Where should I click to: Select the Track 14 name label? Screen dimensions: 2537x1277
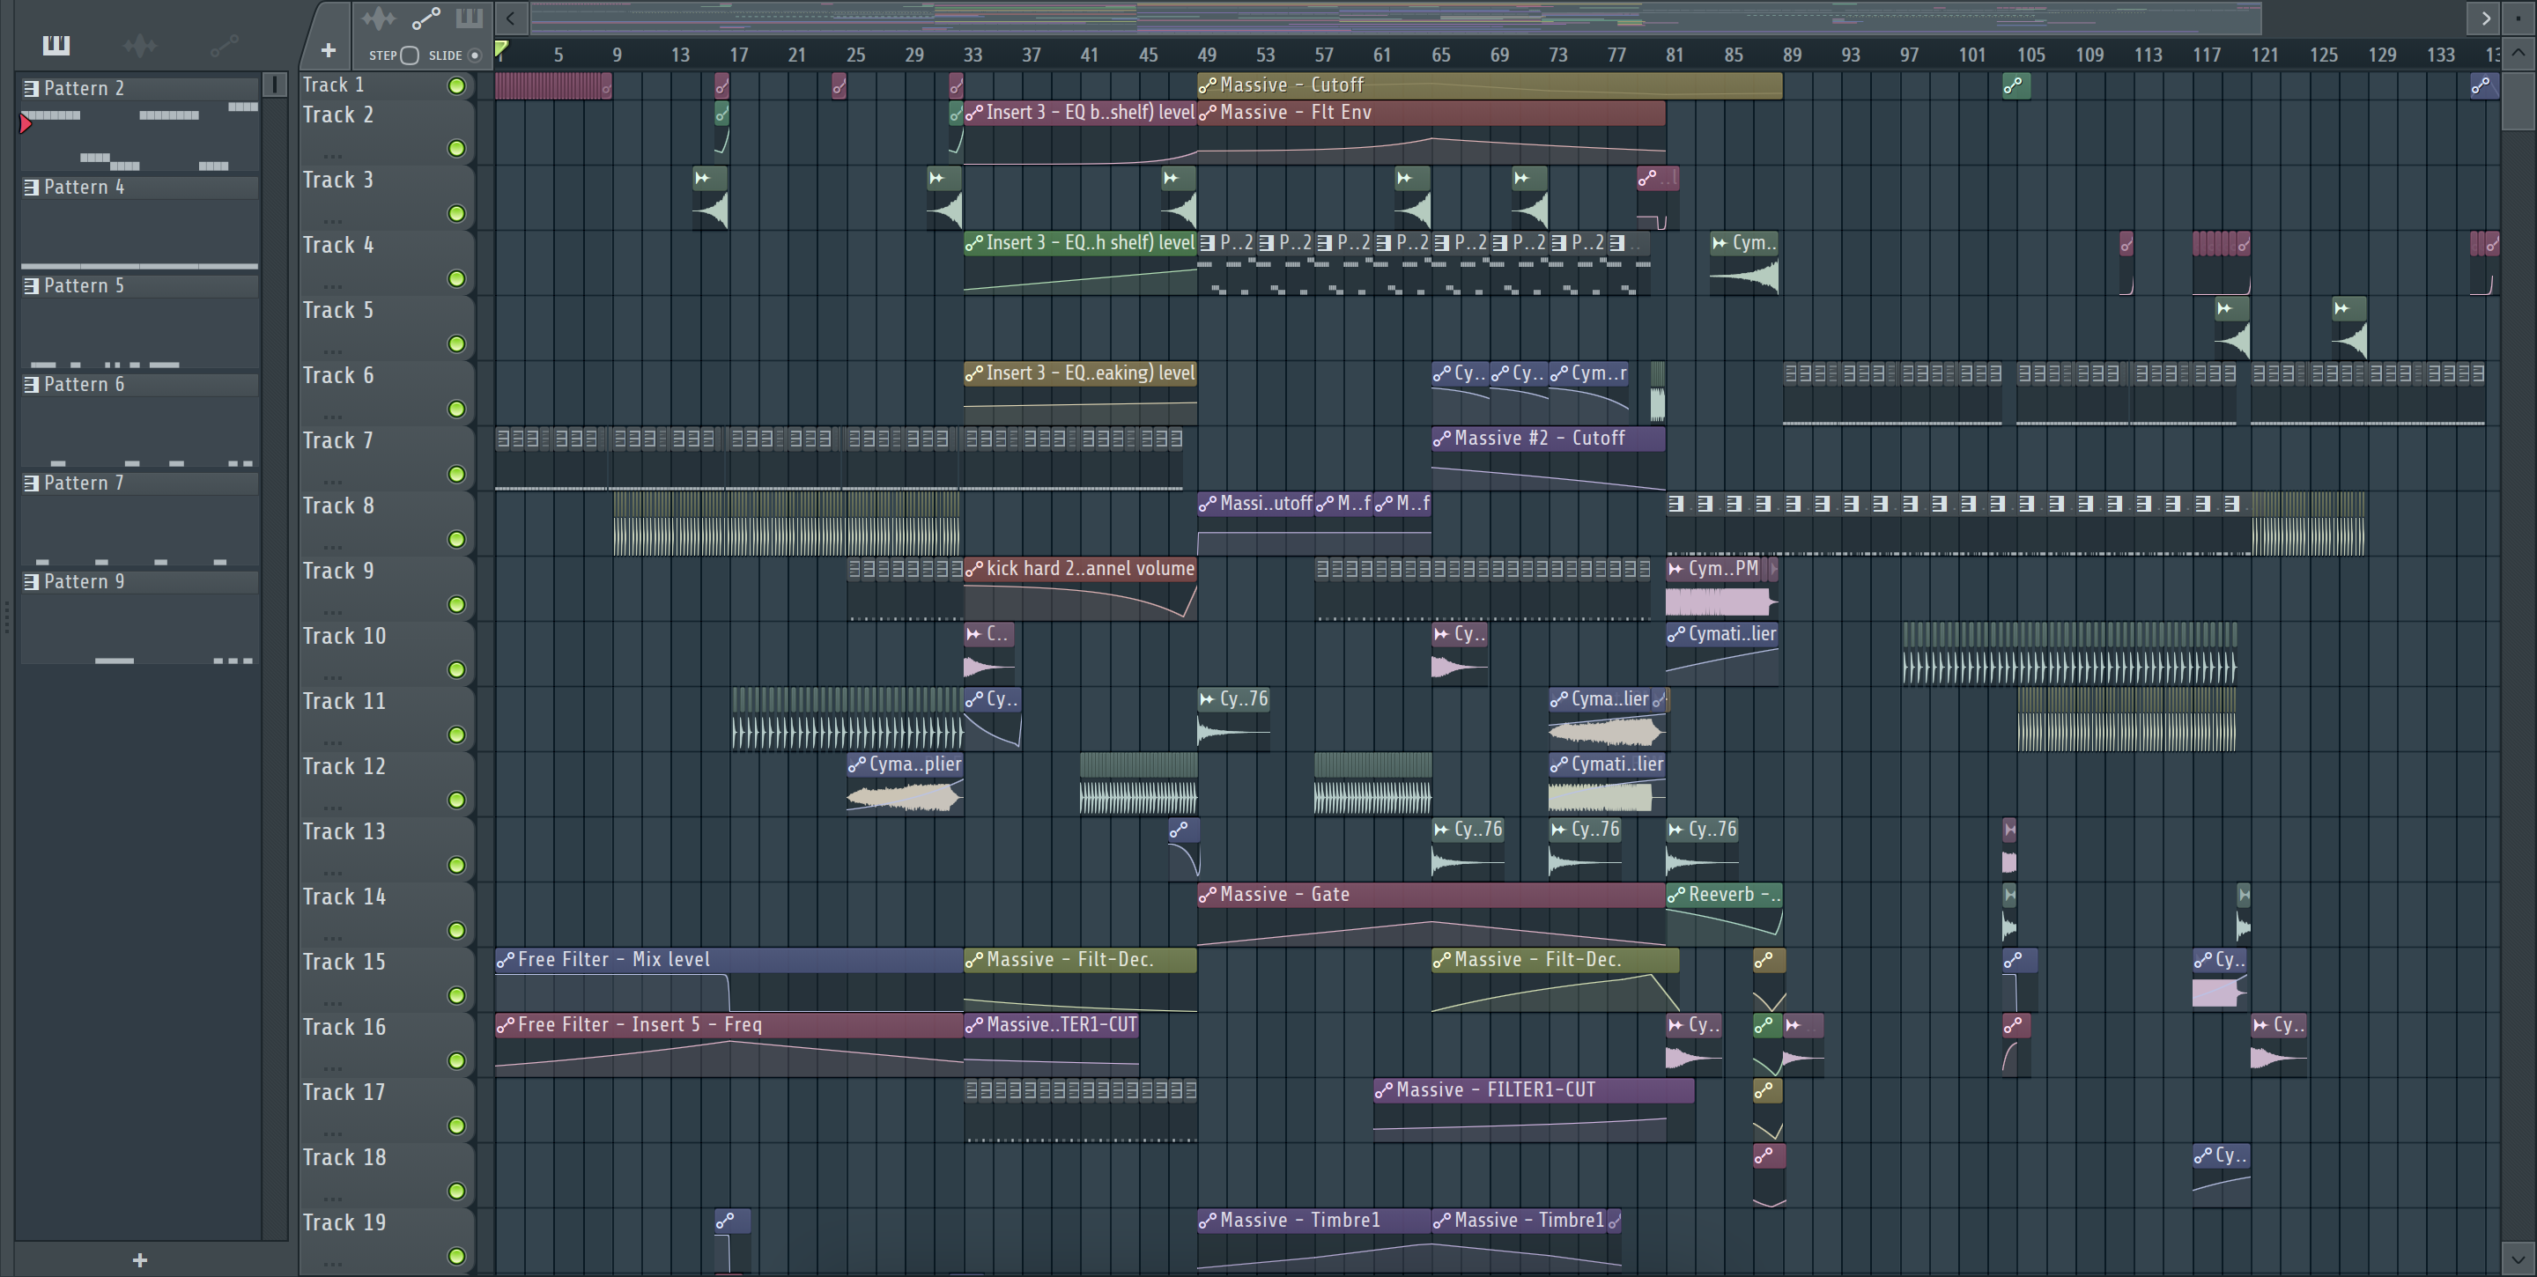tap(344, 896)
